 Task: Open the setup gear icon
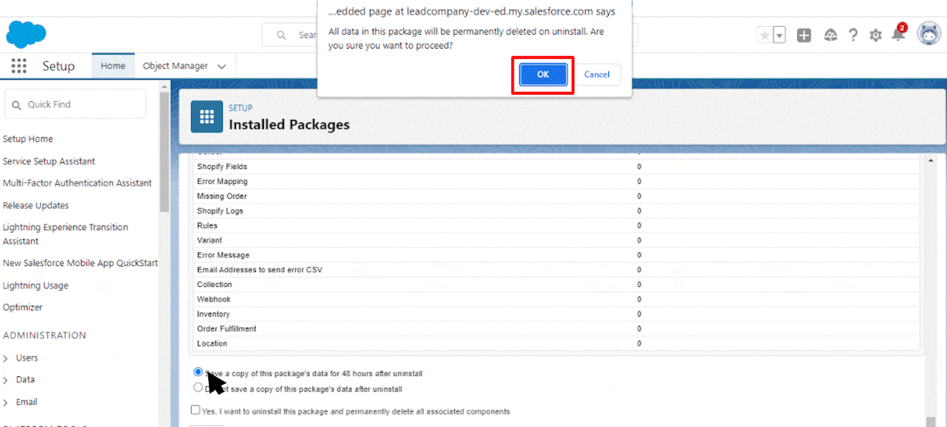point(875,35)
